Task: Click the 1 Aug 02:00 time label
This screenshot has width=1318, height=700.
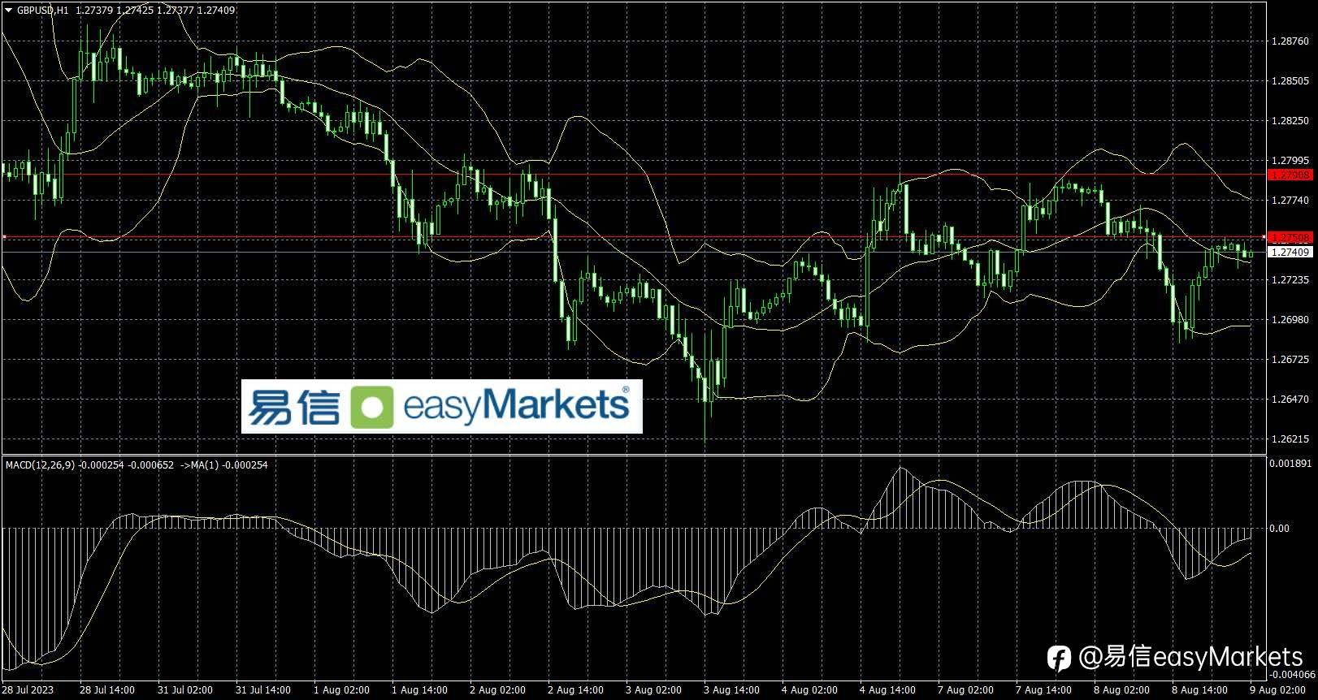Action: [x=341, y=690]
